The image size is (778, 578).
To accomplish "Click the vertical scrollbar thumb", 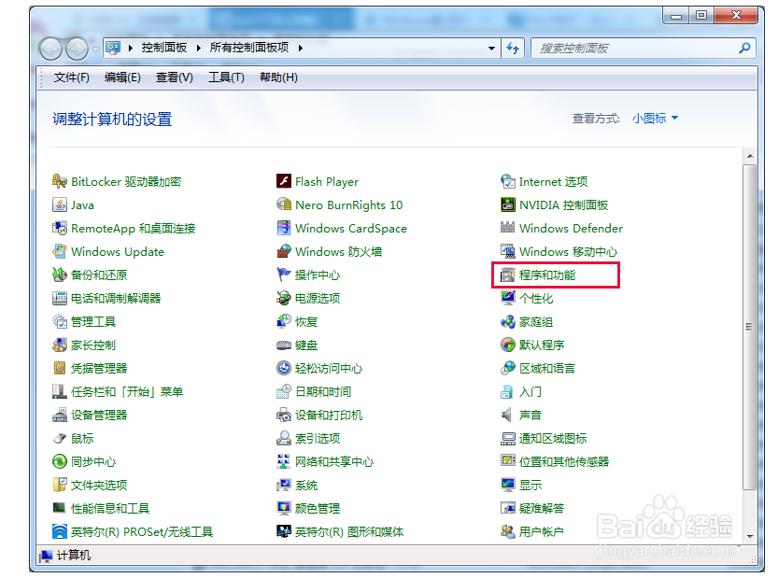I will tap(750, 327).
